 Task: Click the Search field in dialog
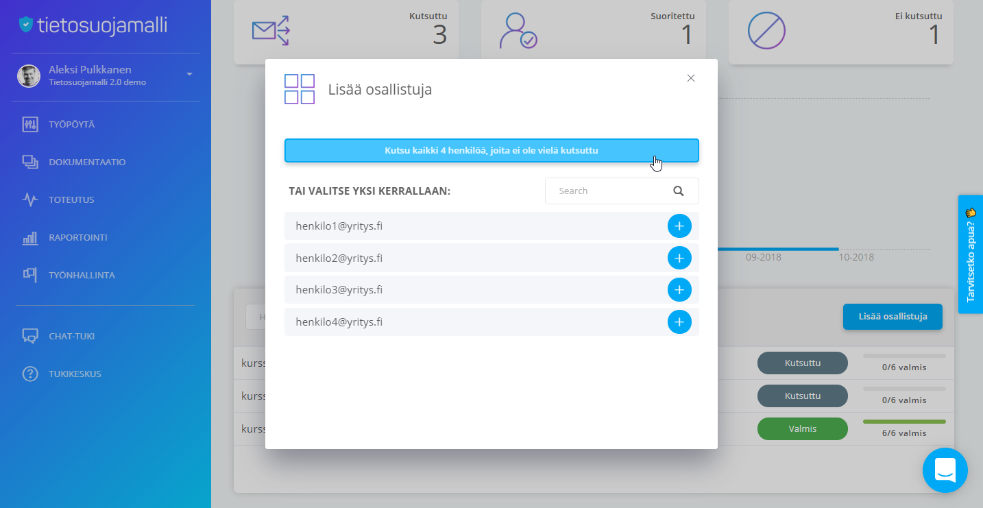coord(622,191)
